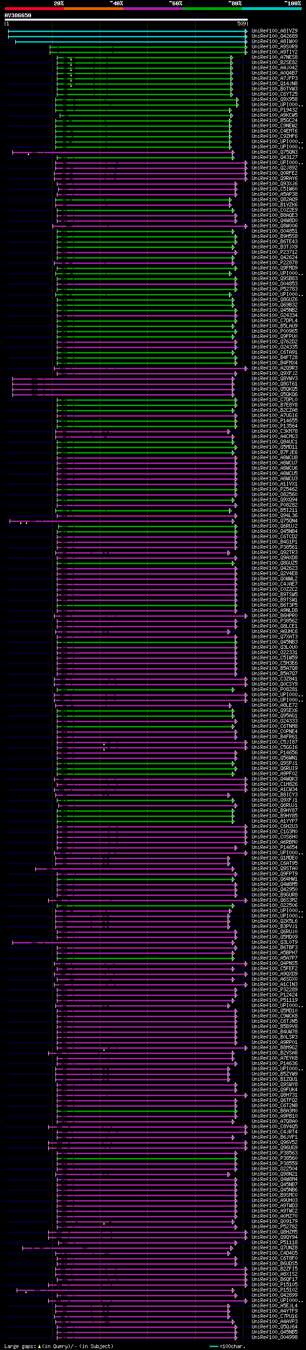Open the UniRef100_B7E8Y8 record
Screen dimensions: 306x1350
(274, 405)
